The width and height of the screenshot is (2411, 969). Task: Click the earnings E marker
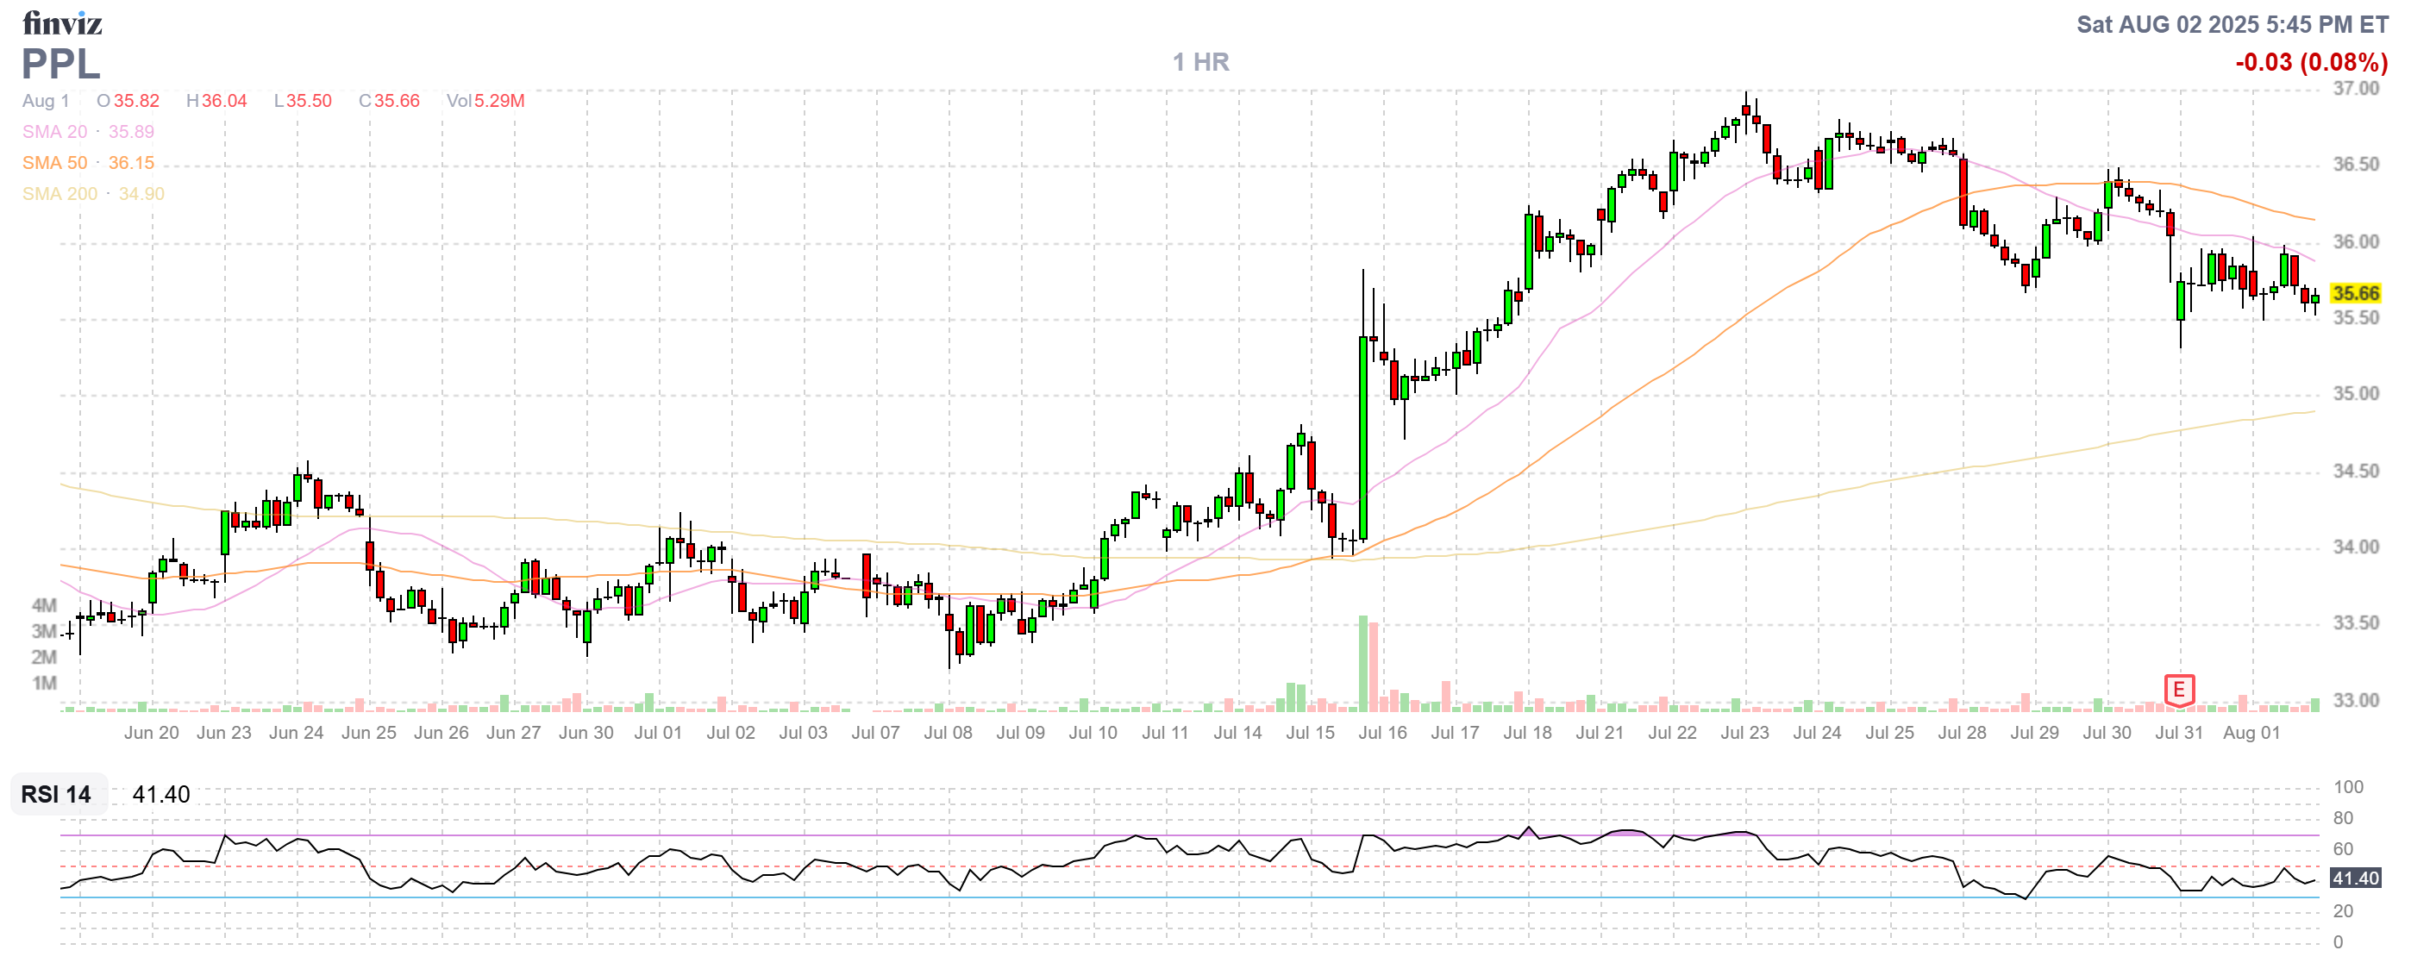2178,691
